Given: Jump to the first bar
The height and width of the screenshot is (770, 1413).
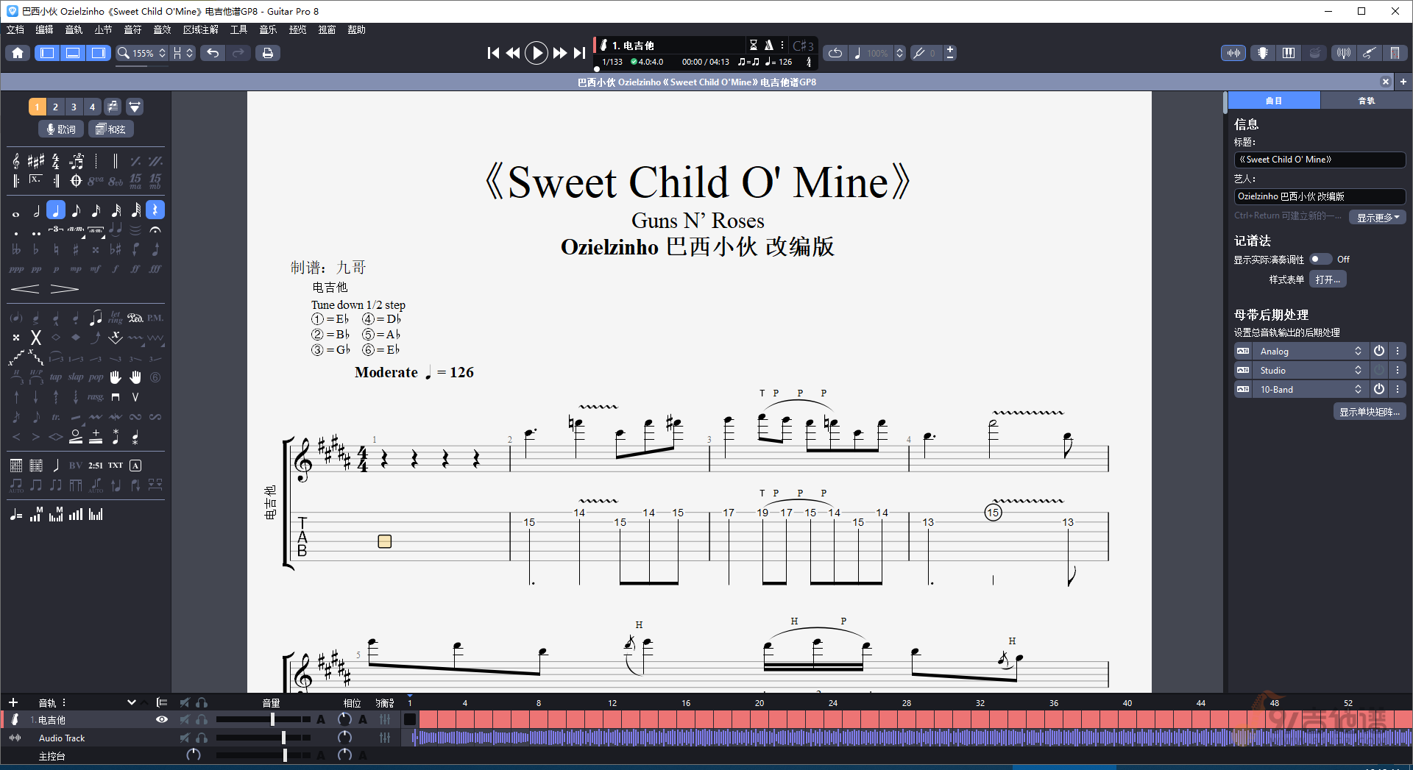Looking at the screenshot, I should point(493,53).
